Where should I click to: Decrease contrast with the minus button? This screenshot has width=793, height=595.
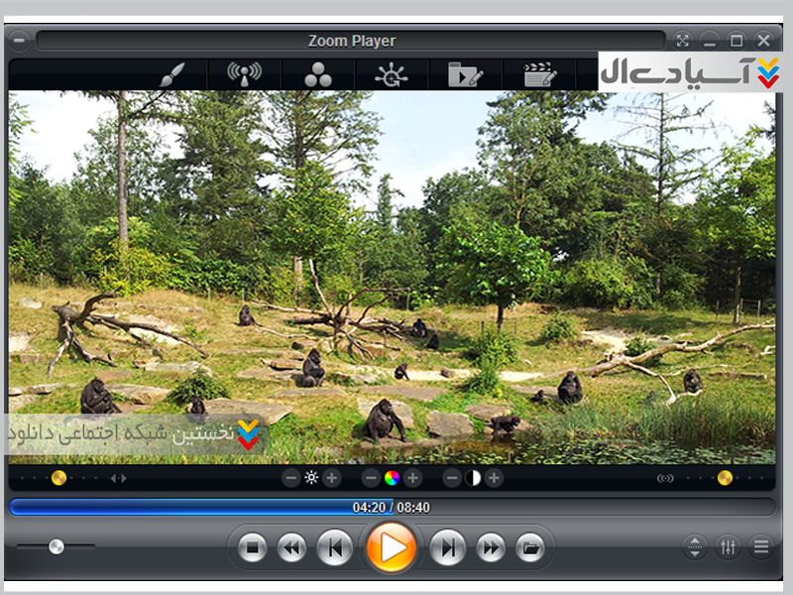click(x=452, y=478)
